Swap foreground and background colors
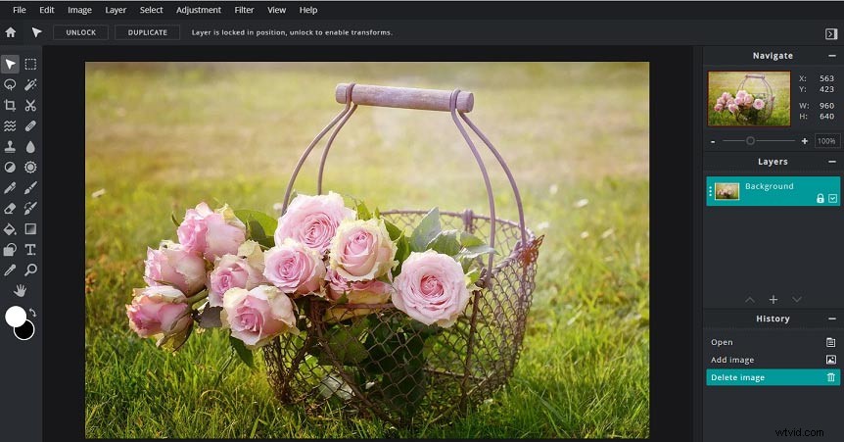The height and width of the screenshot is (442, 844). [x=32, y=312]
